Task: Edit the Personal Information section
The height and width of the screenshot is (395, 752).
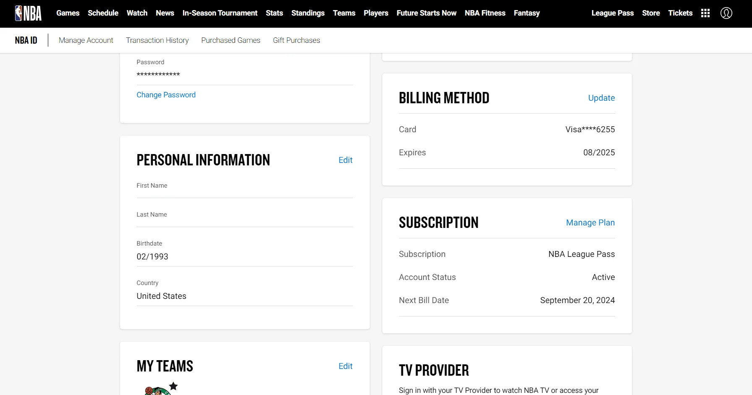Action: (x=345, y=160)
